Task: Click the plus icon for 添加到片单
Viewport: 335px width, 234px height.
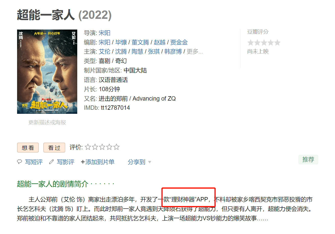Action: 83,162
